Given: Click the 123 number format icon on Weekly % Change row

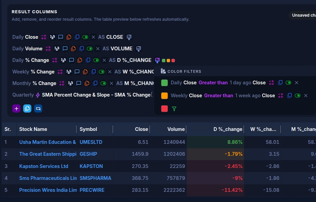Looking at the screenshot, I should (69, 72).
